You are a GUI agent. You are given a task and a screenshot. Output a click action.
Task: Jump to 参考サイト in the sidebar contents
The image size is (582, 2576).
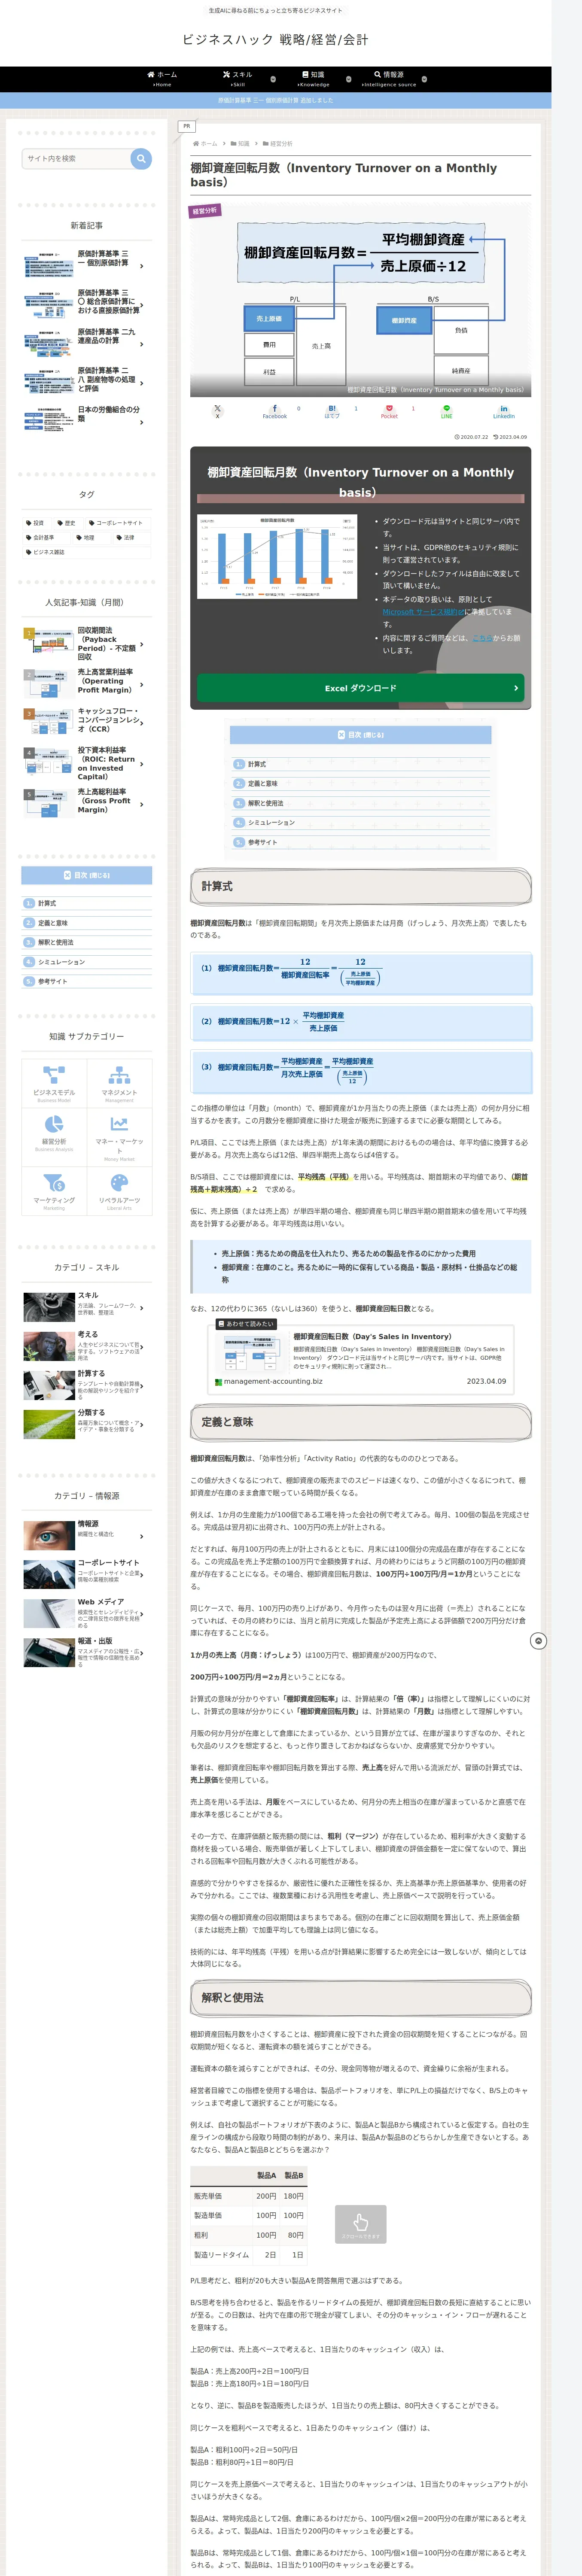point(53,981)
